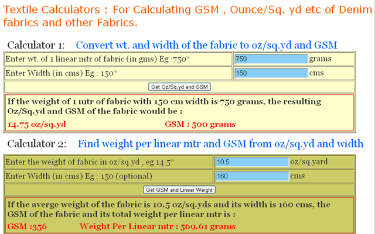This screenshot has height=234, width=375.
Task: Click the Calculator 1: heading label
Action: (36, 45)
